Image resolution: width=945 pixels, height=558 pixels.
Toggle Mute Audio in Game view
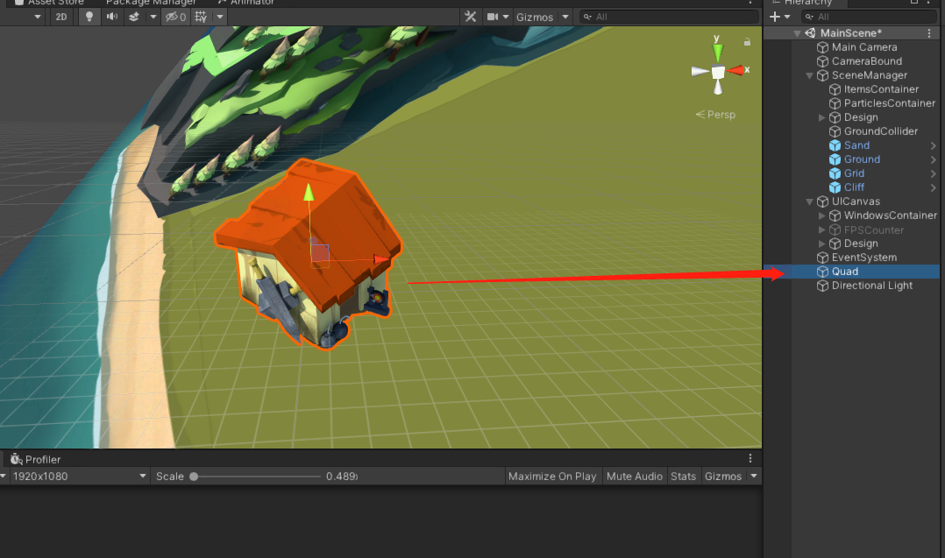pos(635,477)
